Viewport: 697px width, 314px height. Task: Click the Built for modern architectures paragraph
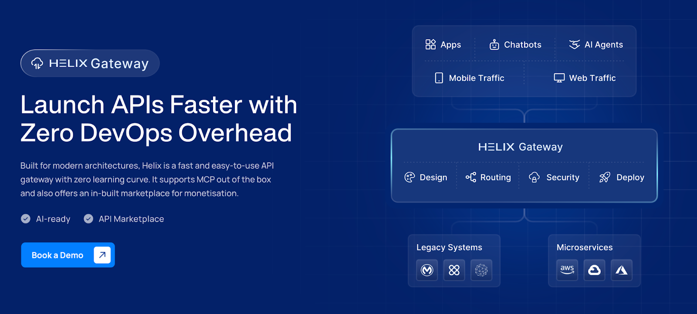tap(147, 179)
